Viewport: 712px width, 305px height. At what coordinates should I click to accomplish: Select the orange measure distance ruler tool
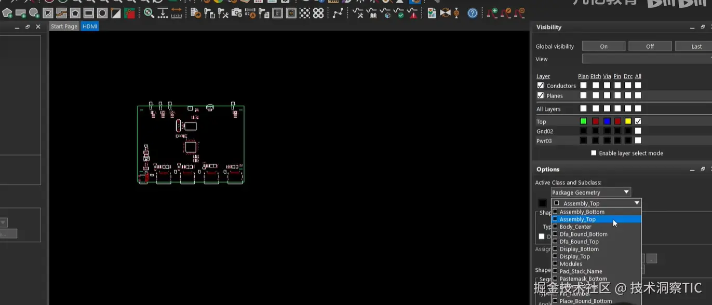tap(177, 13)
